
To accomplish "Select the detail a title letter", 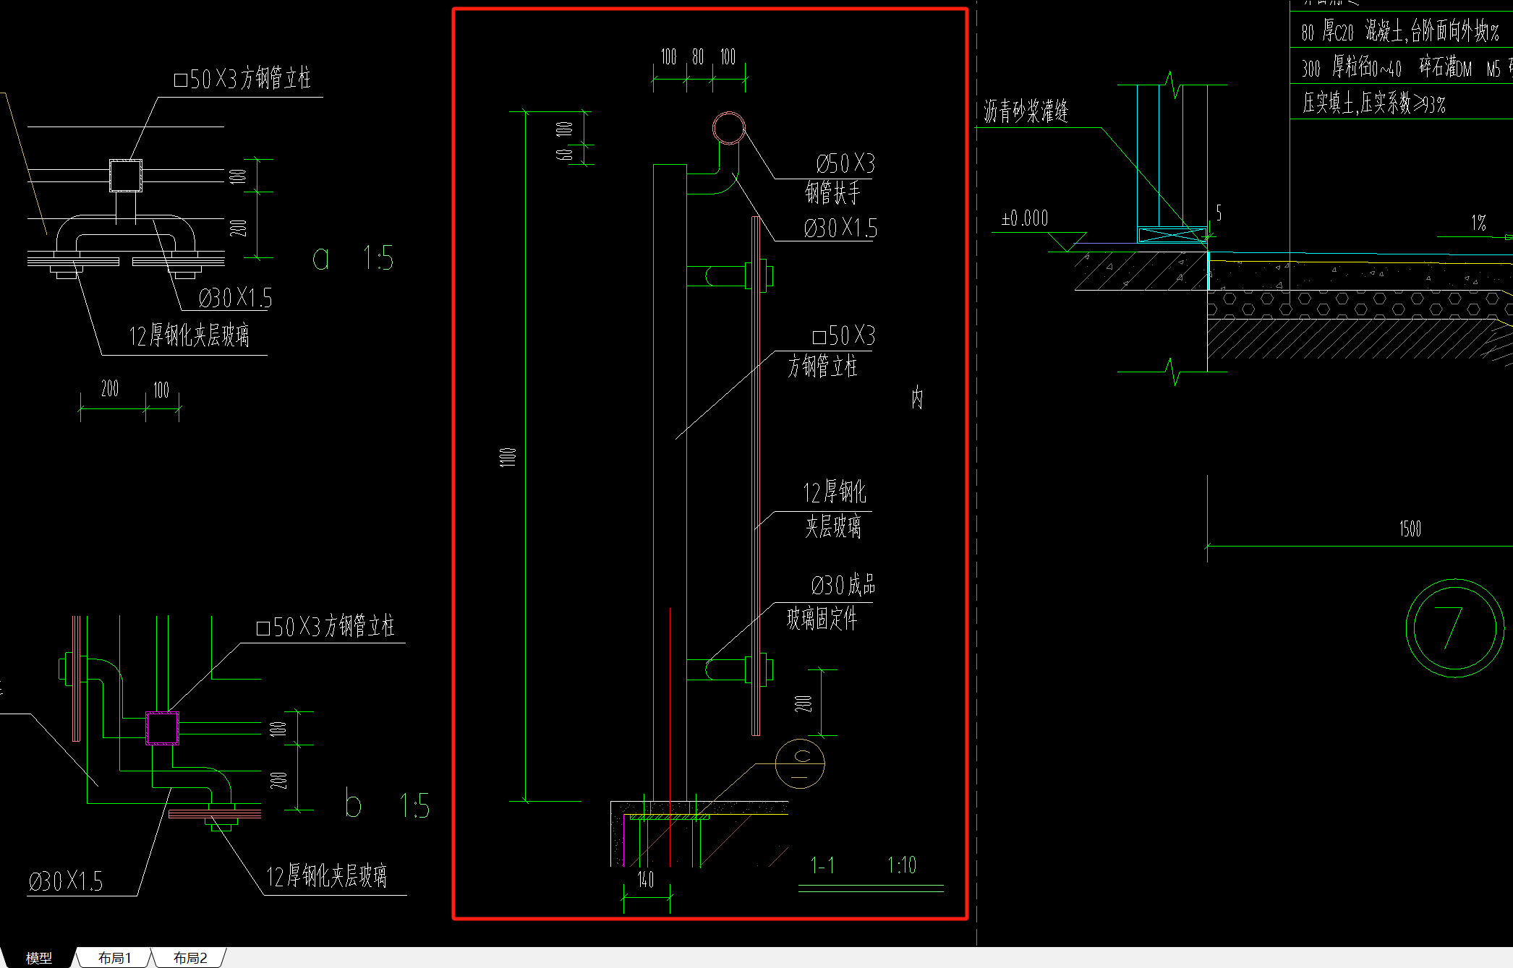I will 320,258.
